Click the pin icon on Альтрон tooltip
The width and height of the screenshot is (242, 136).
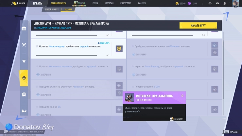coord(182,96)
